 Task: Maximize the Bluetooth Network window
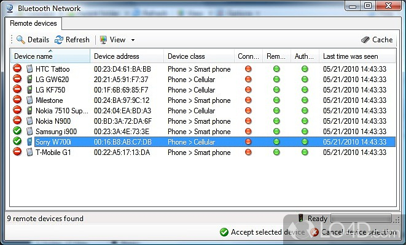click(368, 6)
